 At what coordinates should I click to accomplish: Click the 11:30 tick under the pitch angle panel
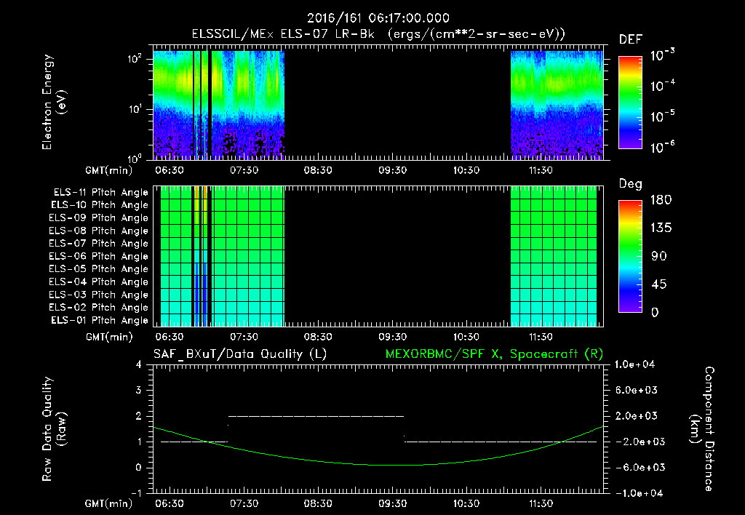[x=541, y=337]
